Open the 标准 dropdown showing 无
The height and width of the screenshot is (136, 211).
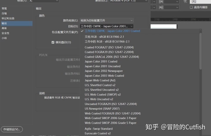point(44,1)
